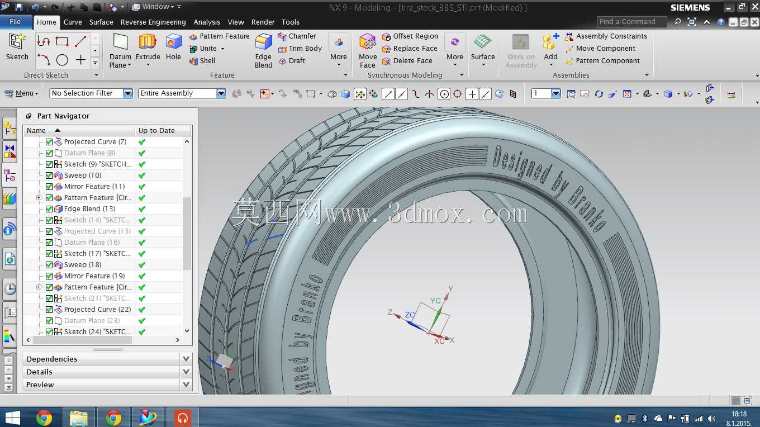Pick the Line sketch tool
760x427 pixels.
(x=80, y=41)
